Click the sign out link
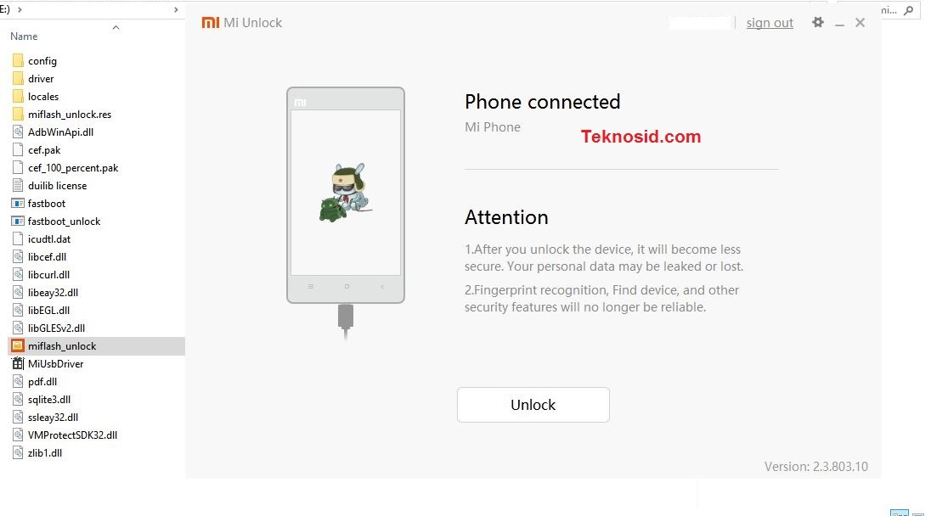 pos(770,23)
